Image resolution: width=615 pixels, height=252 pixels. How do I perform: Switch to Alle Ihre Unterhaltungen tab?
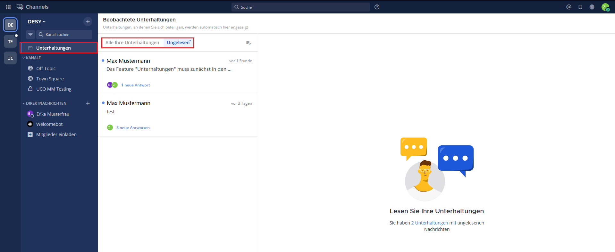[x=132, y=43]
